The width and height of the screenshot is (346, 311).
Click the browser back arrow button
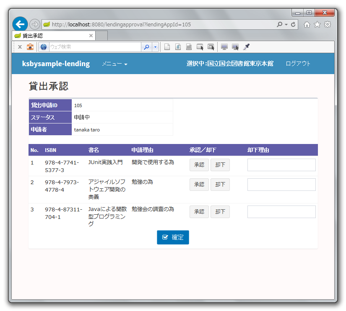pyautogui.click(x=20, y=24)
